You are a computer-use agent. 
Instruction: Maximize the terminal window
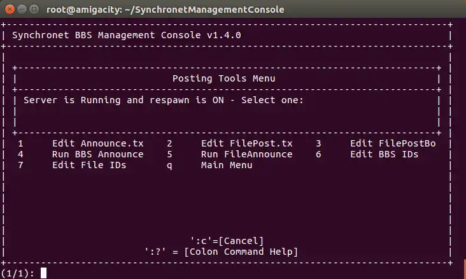(x=34, y=10)
